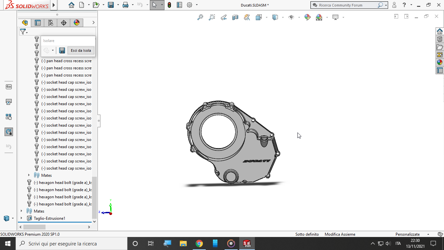This screenshot has height=250, width=444.
Task: Open Appearances task pane color ball
Action: tap(440, 62)
